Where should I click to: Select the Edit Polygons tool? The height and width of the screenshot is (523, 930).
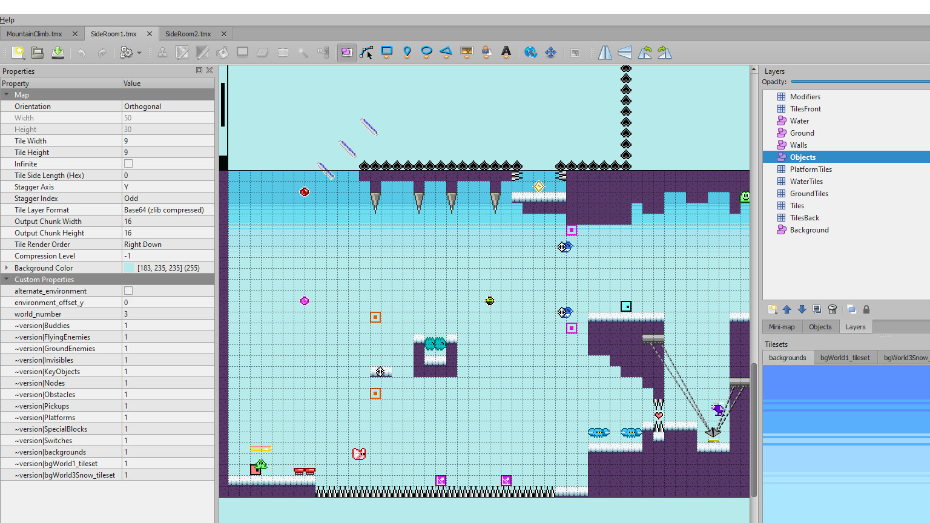point(366,53)
